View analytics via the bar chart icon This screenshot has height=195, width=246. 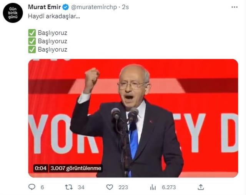(x=153, y=187)
